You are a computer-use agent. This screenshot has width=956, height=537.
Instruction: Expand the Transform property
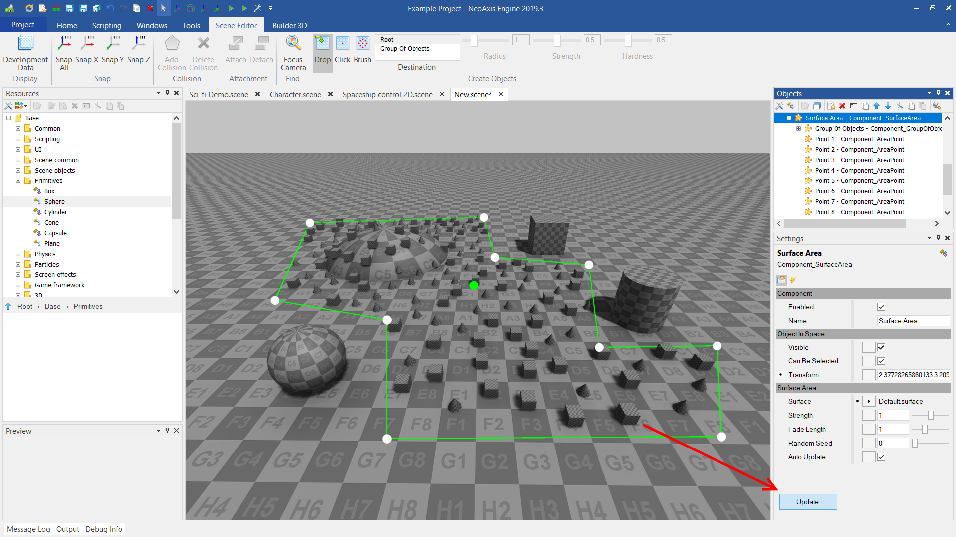point(781,375)
